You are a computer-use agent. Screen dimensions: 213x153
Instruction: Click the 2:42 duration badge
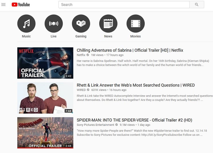coord(68,76)
